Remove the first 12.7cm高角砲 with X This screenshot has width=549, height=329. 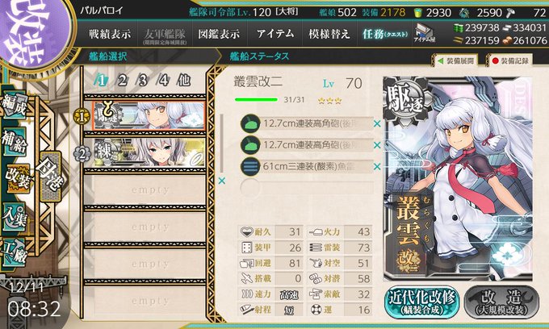(x=377, y=123)
